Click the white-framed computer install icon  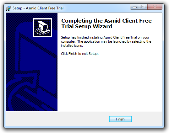(x=43, y=28)
